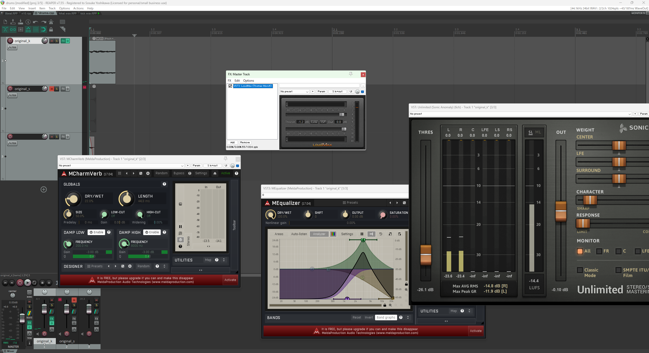Click the project settings info icon

28,22
